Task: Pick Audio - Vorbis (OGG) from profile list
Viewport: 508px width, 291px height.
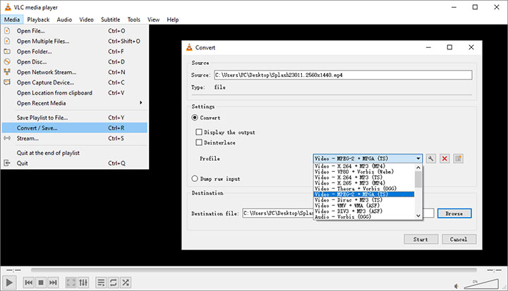Action: tap(351, 216)
